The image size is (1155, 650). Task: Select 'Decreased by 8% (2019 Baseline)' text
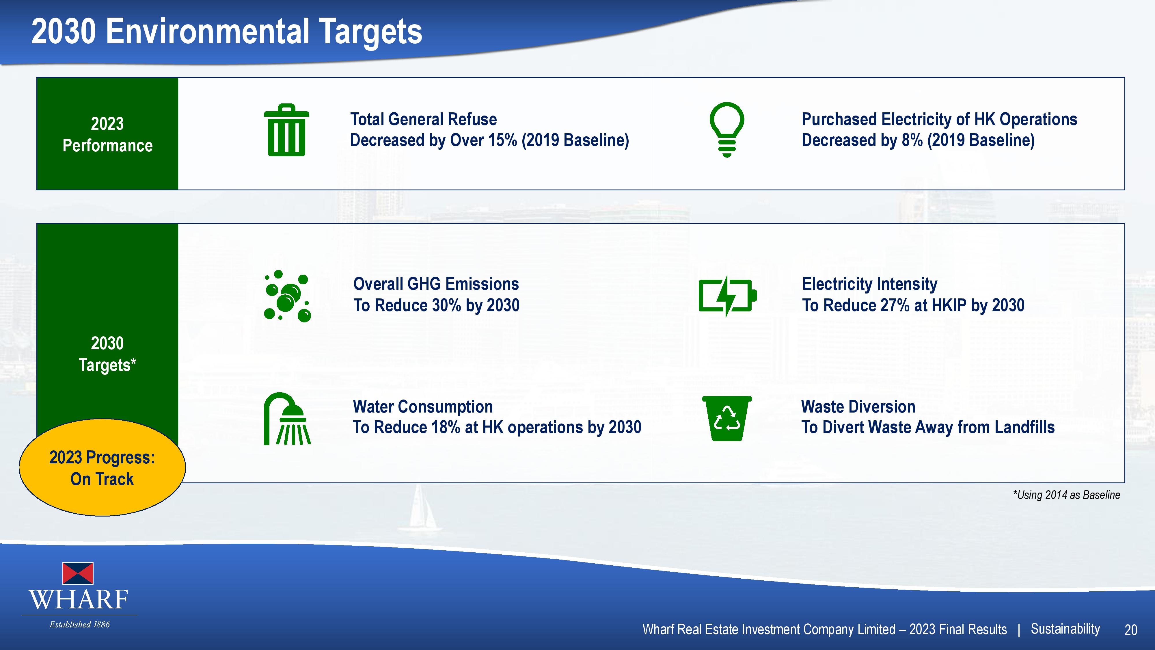(918, 140)
